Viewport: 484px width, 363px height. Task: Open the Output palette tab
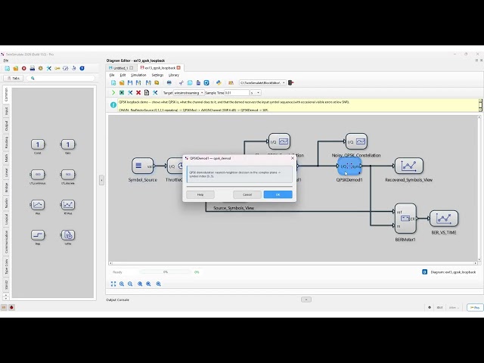pyautogui.click(x=6, y=126)
